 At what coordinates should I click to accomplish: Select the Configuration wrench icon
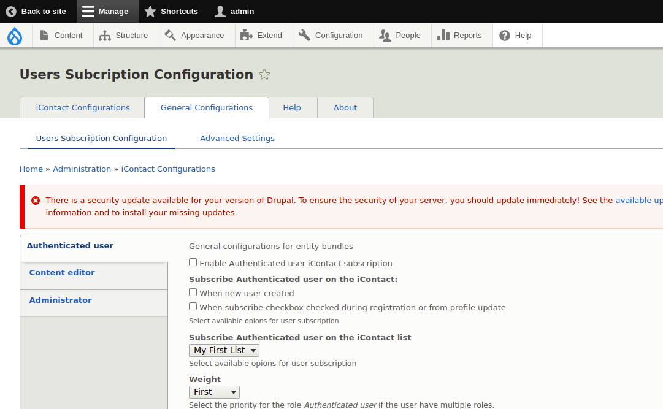tap(304, 35)
